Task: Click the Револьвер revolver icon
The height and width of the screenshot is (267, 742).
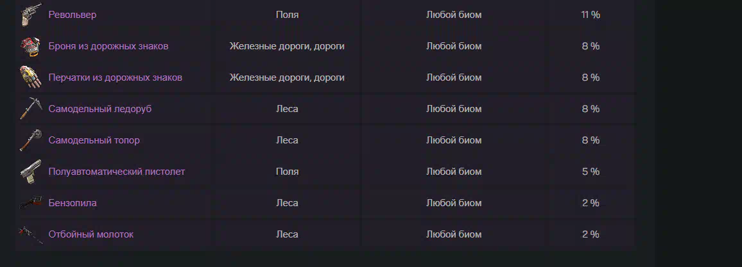Action: point(31,15)
